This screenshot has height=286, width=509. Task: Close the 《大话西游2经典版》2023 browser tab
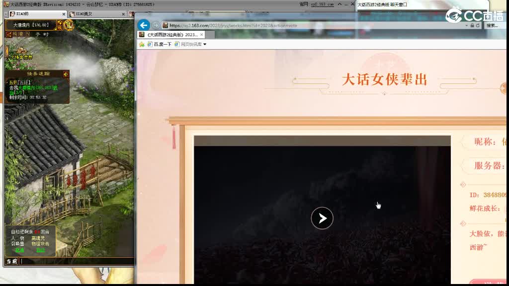[x=202, y=35]
